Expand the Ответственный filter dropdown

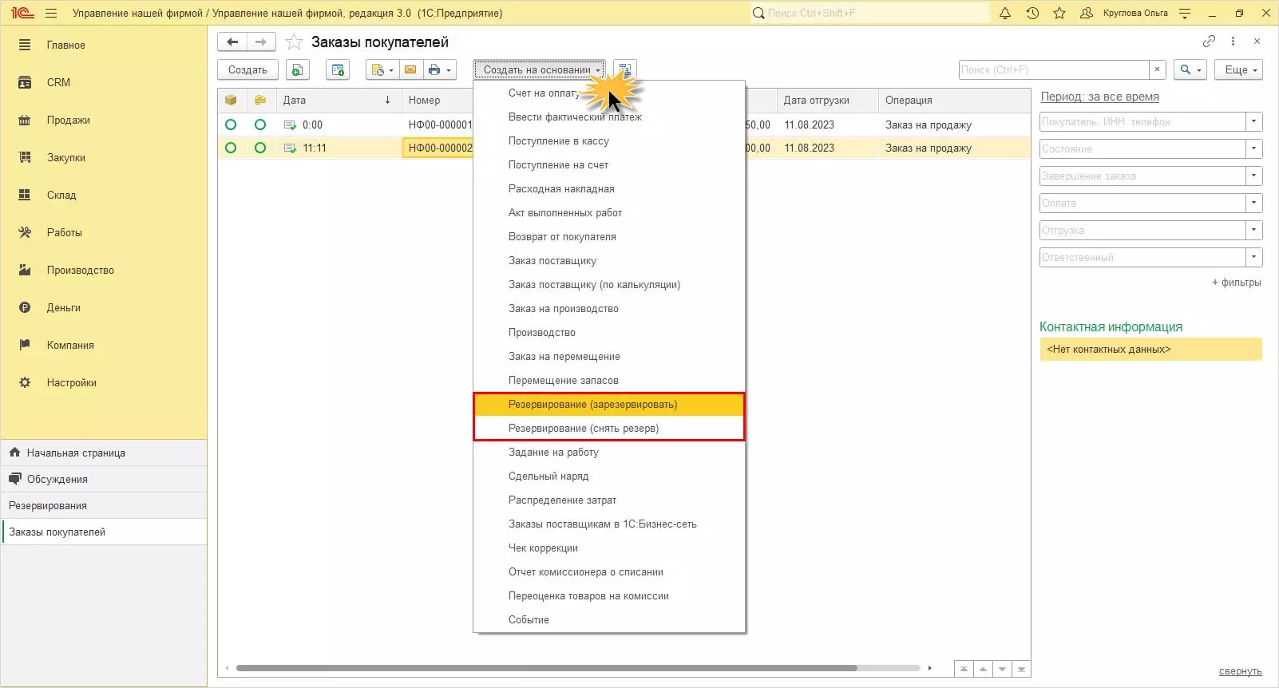[1253, 258]
